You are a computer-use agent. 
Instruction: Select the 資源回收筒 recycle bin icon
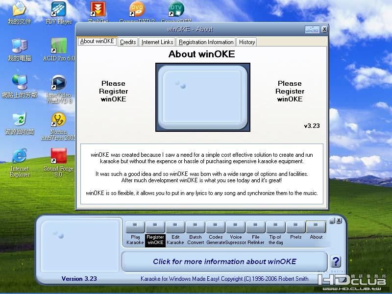(x=19, y=123)
